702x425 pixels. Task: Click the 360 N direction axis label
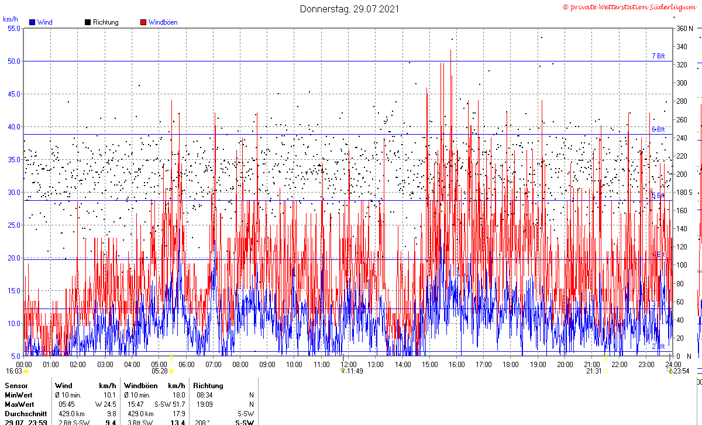[684, 29]
